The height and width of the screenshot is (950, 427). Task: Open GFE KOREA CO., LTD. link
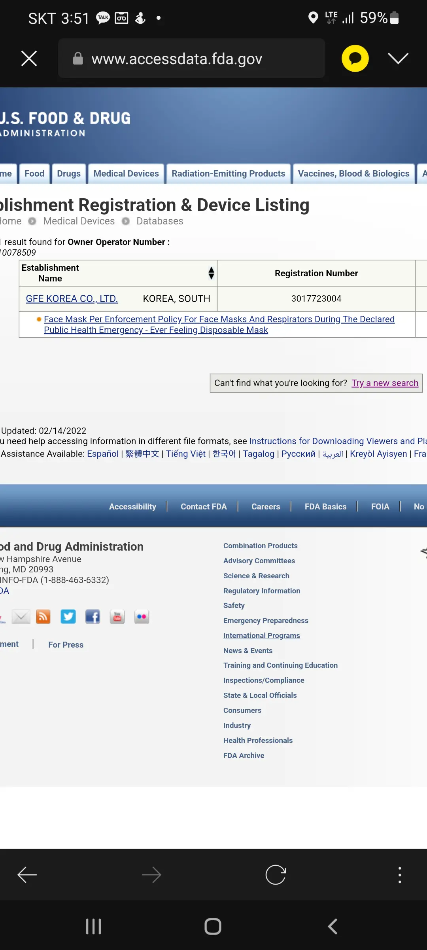tap(72, 299)
